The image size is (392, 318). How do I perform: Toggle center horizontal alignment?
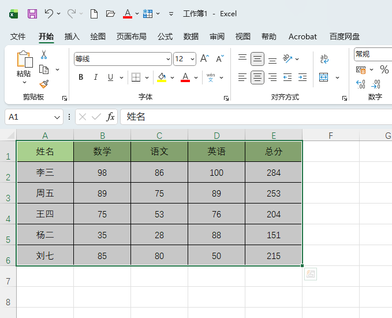(x=257, y=77)
